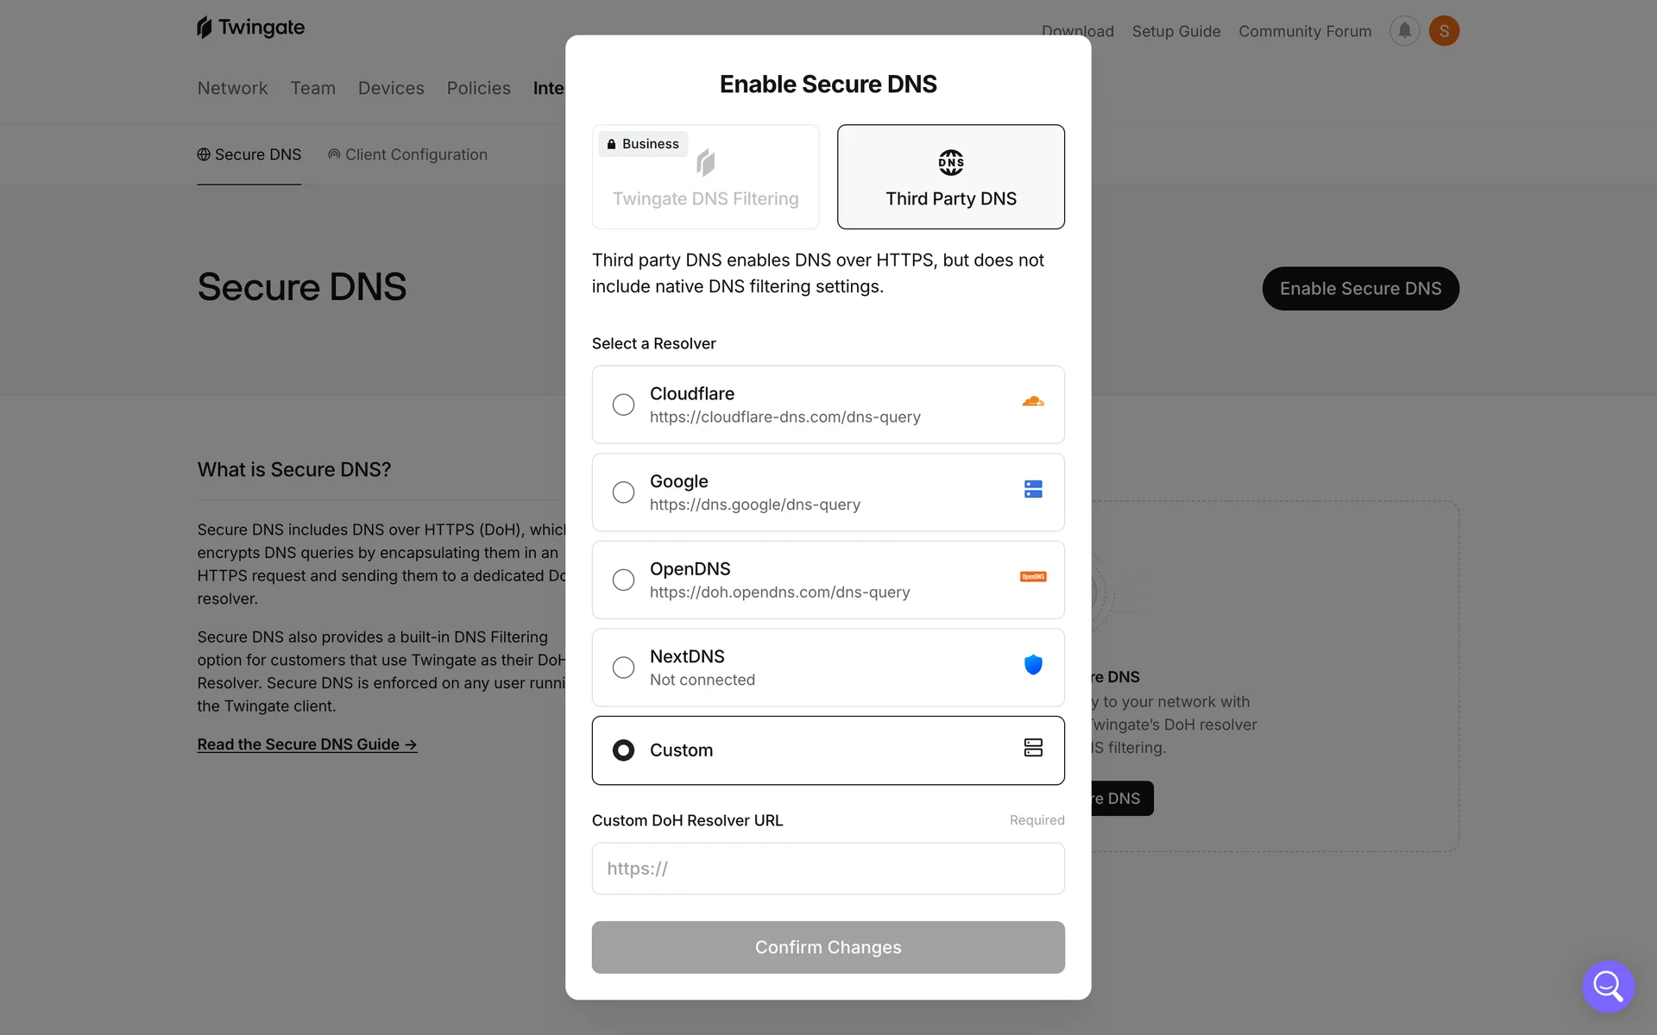Switch to Client Configuration tab
Screen dimensions: 1657x1035
click(x=407, y=154)
